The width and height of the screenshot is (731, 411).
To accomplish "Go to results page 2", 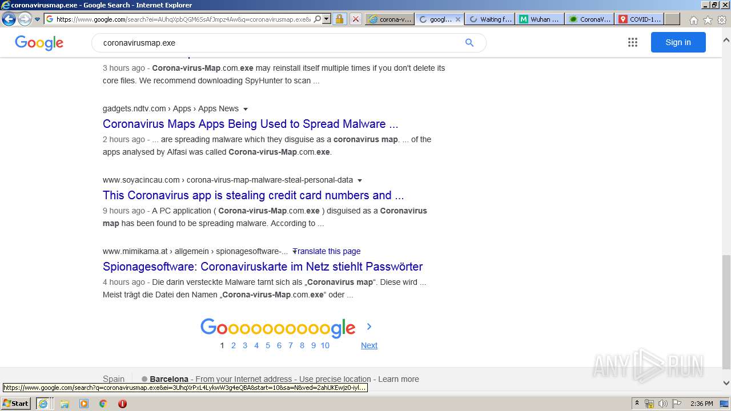I will point(233,345).
